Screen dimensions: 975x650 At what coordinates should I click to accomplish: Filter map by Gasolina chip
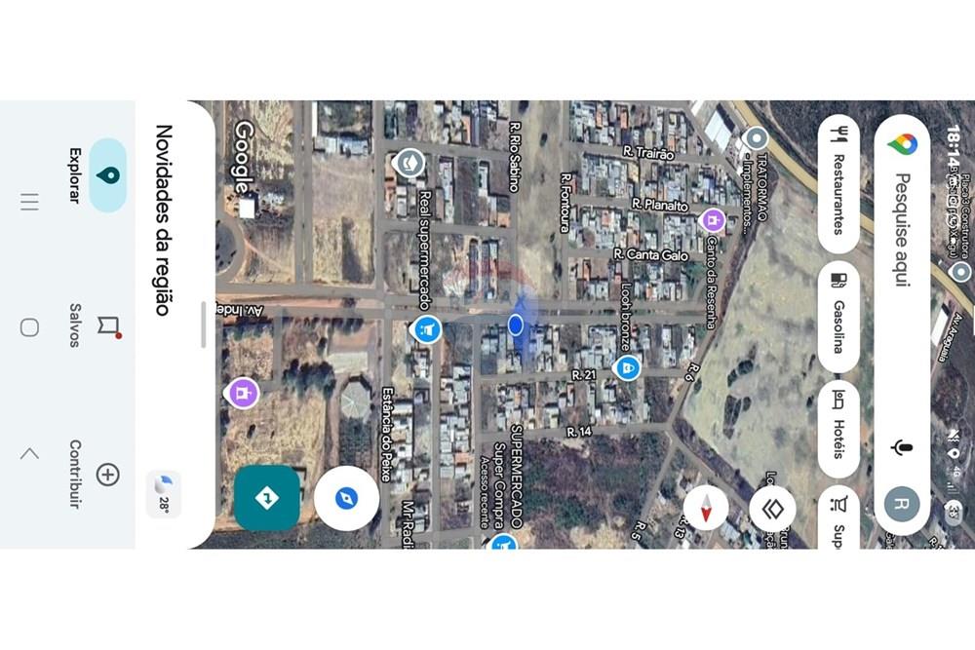point(838,317)
